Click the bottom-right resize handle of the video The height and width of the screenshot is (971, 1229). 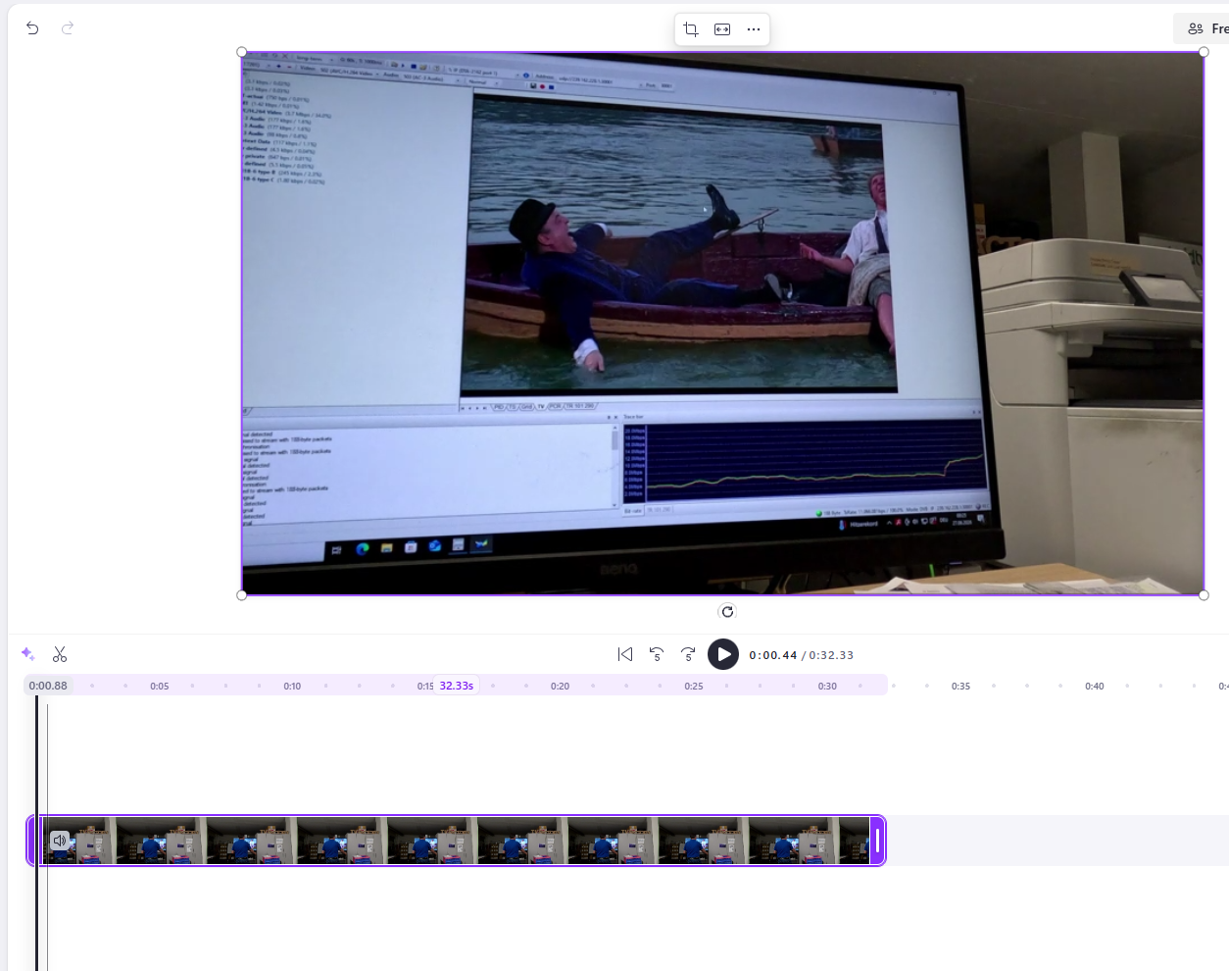pos(1204,595)
